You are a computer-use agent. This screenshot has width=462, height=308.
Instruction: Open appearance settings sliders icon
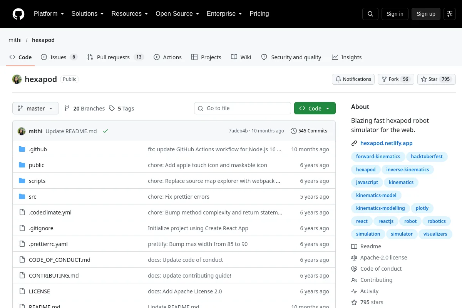coord(450,14)
